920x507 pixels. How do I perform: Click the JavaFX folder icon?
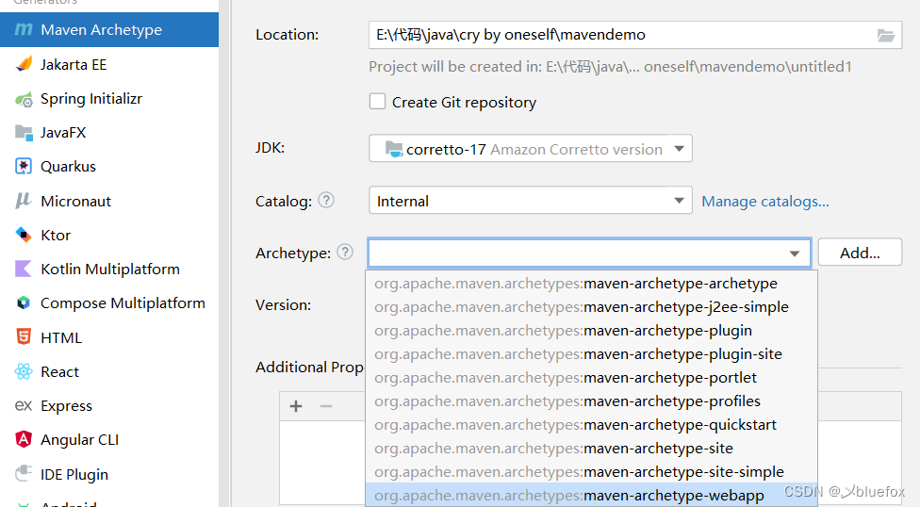pos(24,133)
